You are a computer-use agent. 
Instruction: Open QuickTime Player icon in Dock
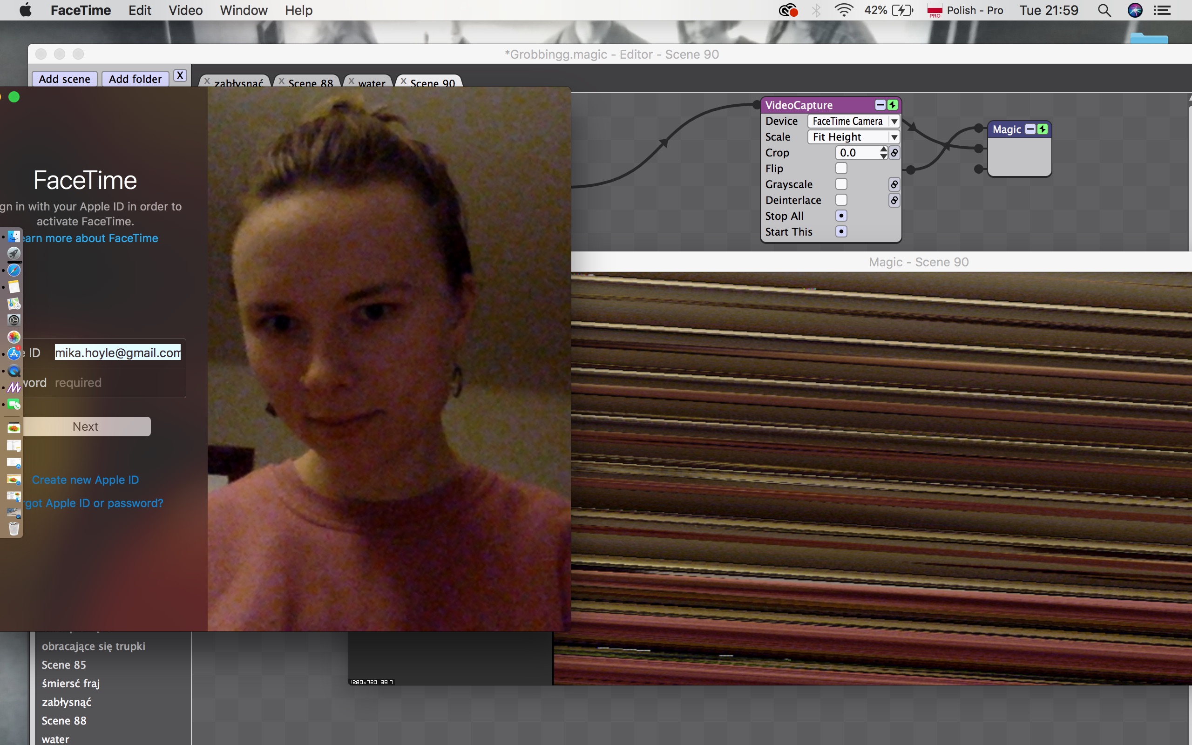tap(14, 371)
